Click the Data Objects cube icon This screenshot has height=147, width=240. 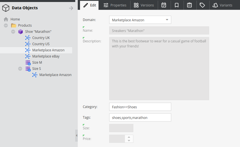6,8
